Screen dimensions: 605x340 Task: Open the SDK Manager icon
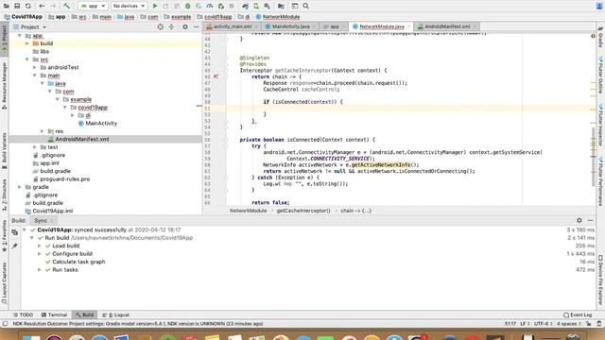[267, 6]
